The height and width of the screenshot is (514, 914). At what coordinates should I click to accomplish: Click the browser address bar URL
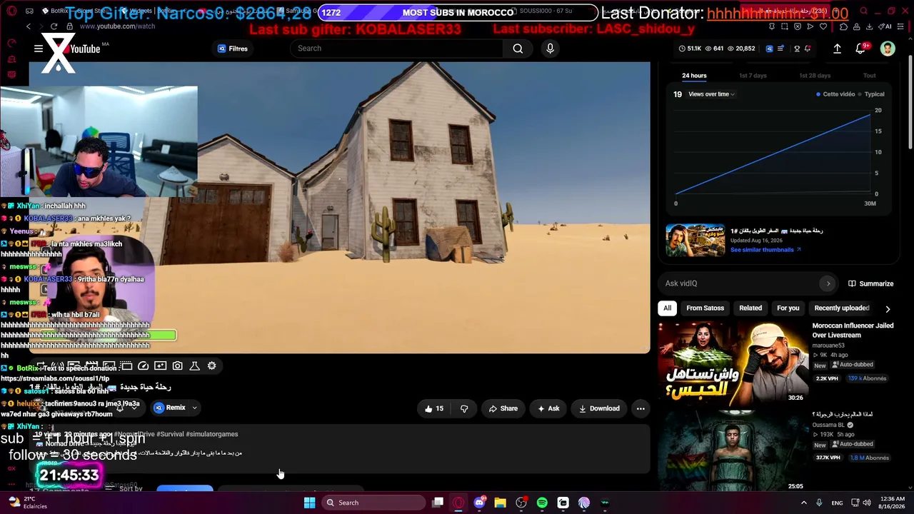pos(118,26)
